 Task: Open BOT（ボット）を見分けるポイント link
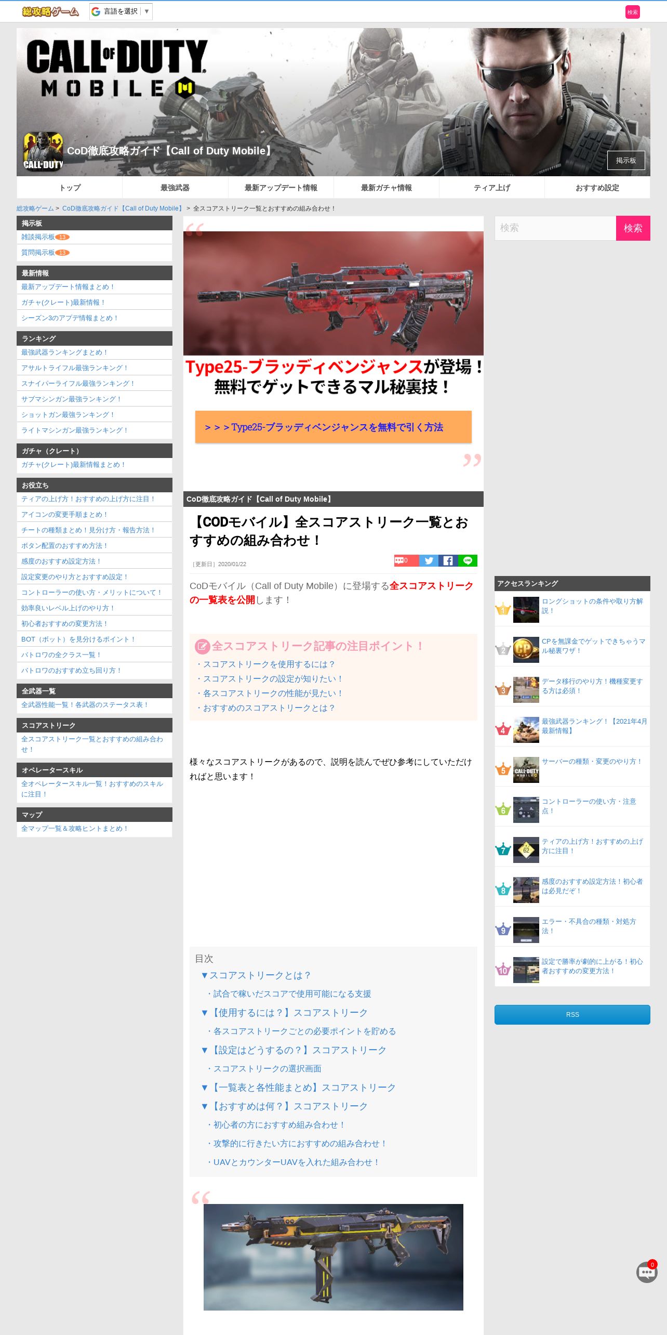pyautogui.click(x=78, y=639)
